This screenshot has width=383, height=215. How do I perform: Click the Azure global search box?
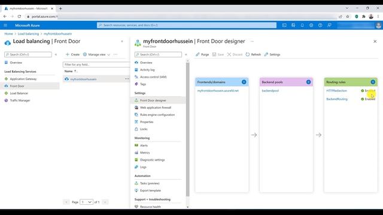(x=187, y=25)
